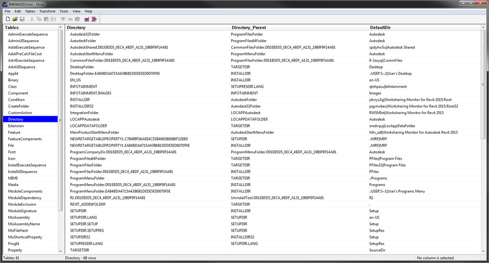
Task: Select the File table
Action: (x=11, y=145)
